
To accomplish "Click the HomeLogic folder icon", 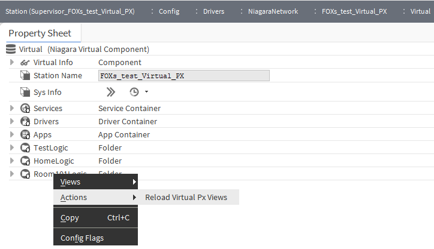I will tap(25, 161).
